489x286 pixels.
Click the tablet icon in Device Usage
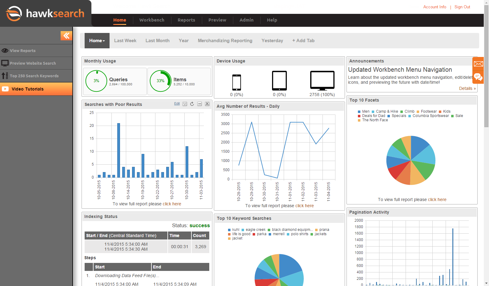tap(279, 81)
